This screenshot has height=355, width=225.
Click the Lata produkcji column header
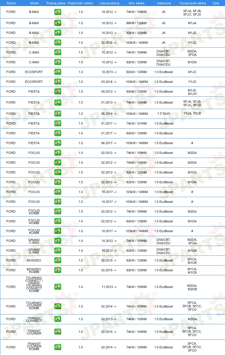click(x=109, y=3)
